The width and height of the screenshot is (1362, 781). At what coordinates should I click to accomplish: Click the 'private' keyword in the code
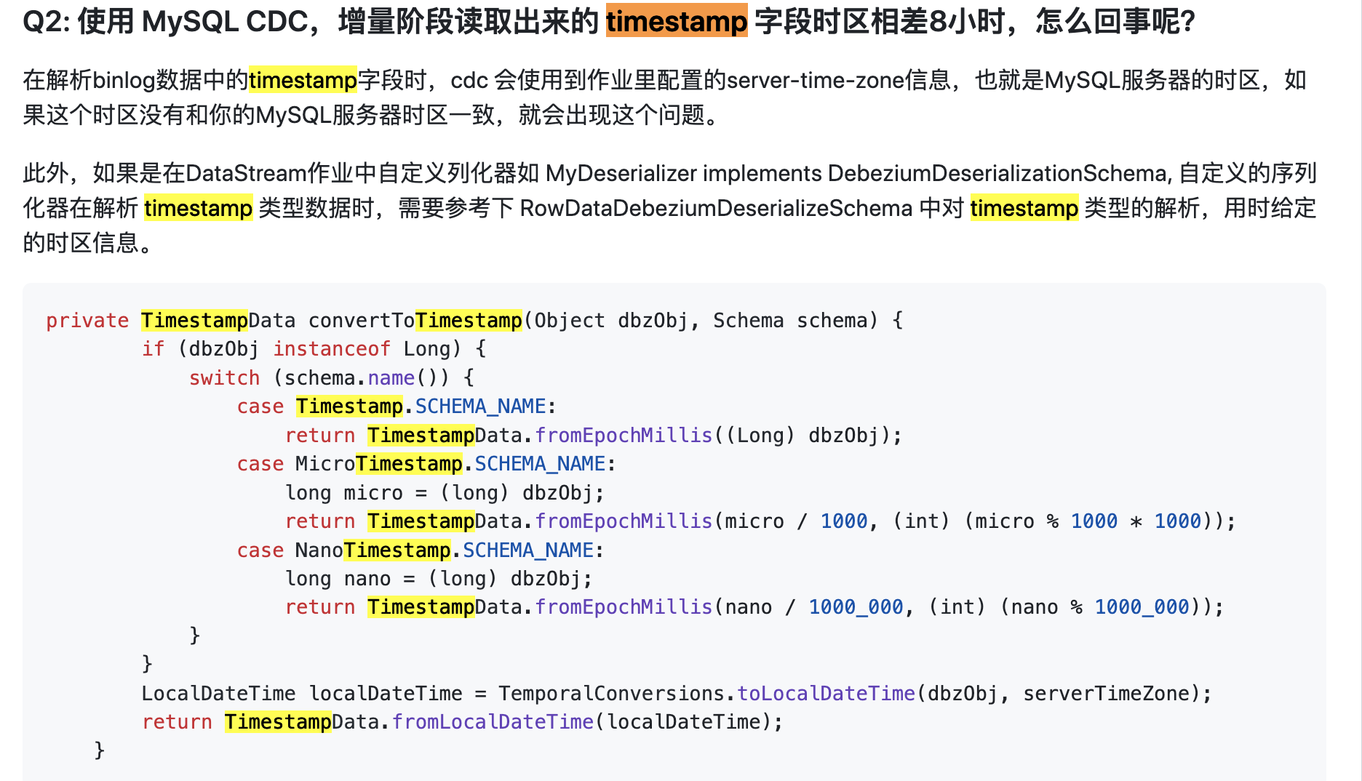coord(87,321)
